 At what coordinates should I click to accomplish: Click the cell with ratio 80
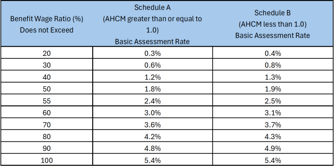(47, 136)
